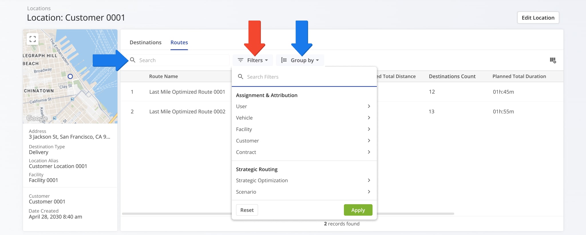586x235 pixels.
Task: Click the Locations breadcrumb link
Action: point(39,8)
